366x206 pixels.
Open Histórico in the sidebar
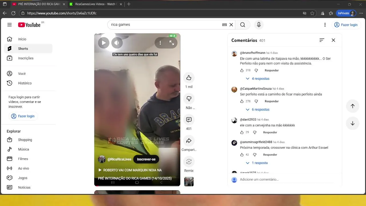click(x=28, y=83)
